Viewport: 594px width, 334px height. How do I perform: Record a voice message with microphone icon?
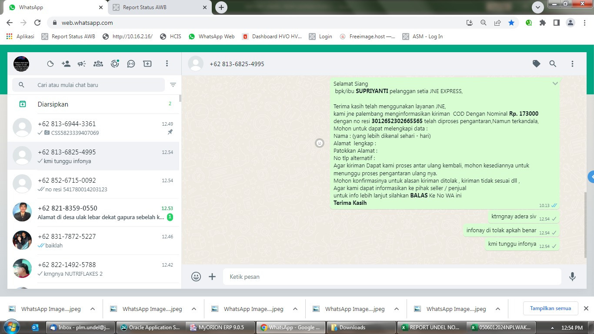(573, 277)
